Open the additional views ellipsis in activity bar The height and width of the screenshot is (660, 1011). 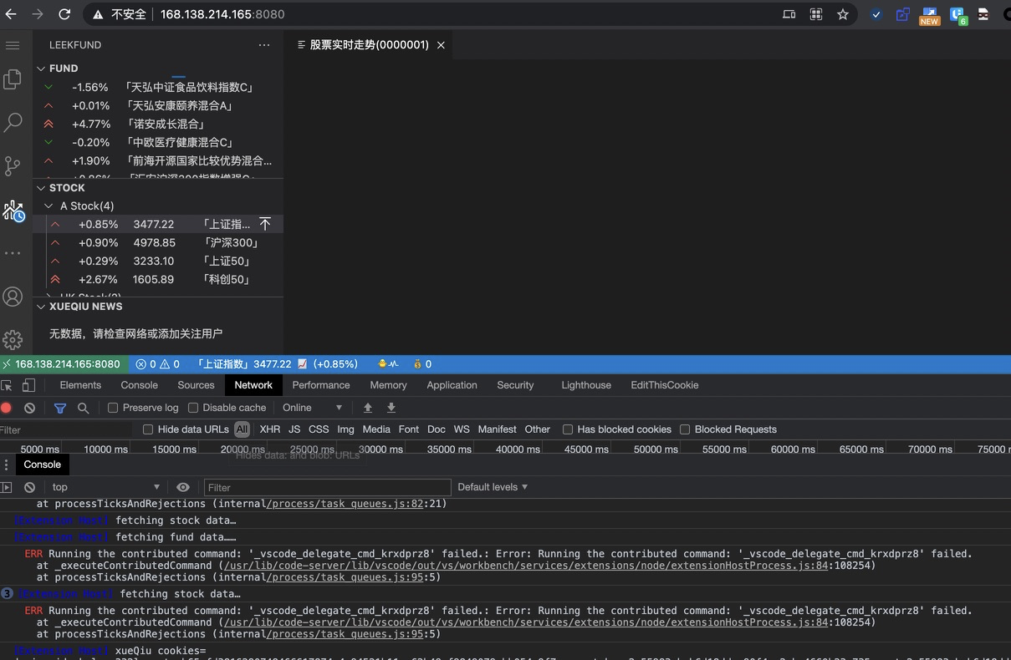[x=13, y=252]
